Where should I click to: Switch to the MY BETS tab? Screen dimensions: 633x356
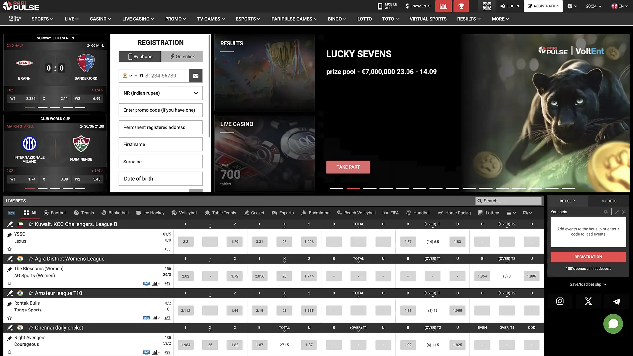609,201
